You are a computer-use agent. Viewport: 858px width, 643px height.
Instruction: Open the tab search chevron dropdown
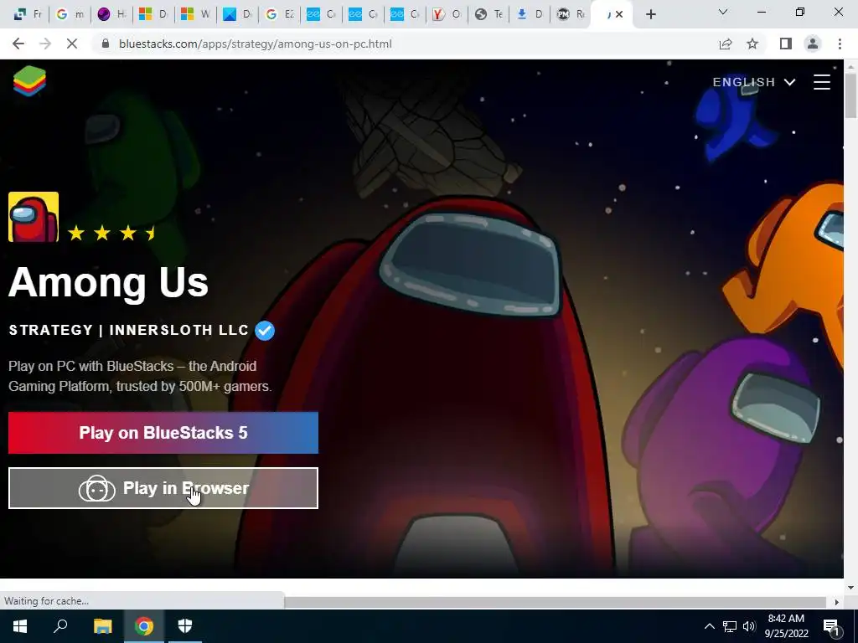coord(723,12)
